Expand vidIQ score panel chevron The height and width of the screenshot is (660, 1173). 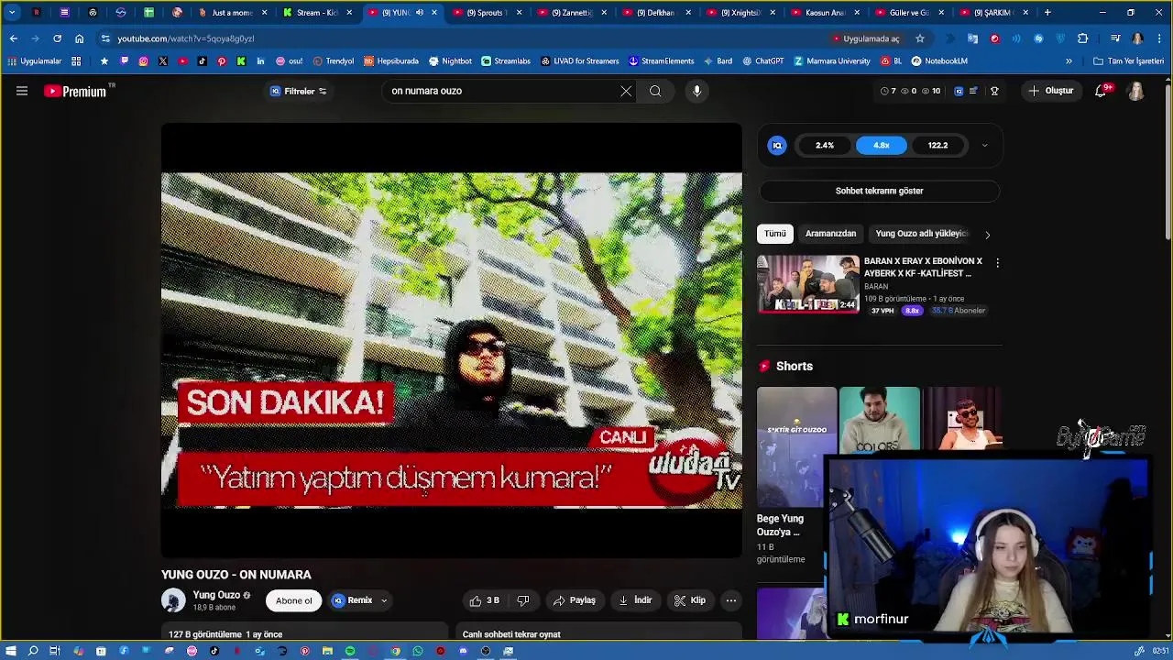click(985, 145)
